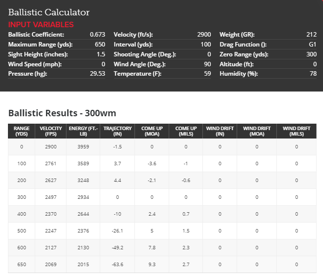Image resolution: width=323 pixels, height=278 pixels.
Task: Click the Ballistic Results - 300wm heading
Action: pos(62,113)
